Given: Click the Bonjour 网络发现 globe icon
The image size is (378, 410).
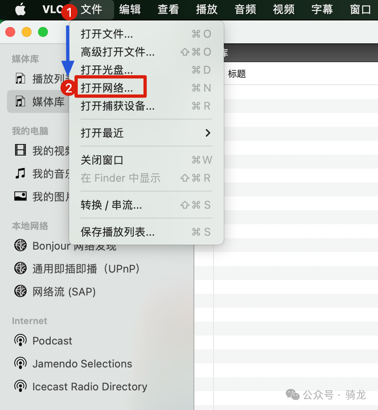Looking at the screenshot, I should point(20,245).
